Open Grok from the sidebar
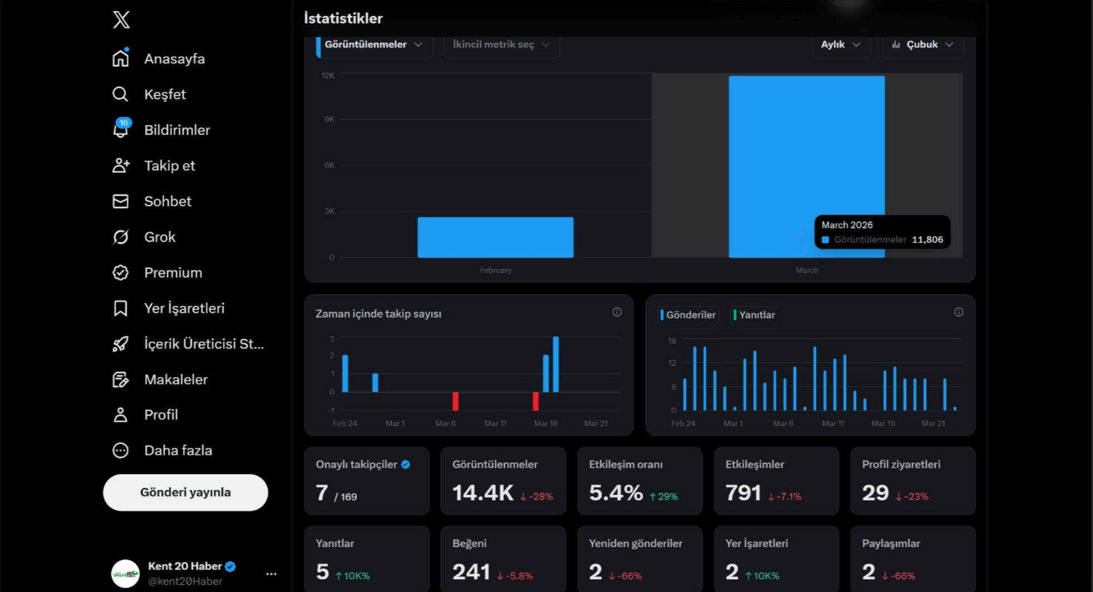Screen dimensions: 1093x592 pos(159,237)
